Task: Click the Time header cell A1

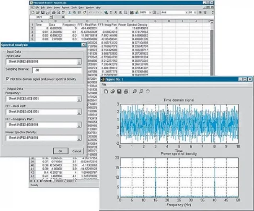Action: 42,25
